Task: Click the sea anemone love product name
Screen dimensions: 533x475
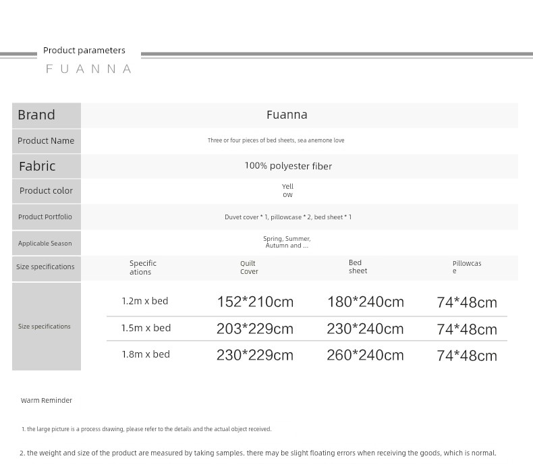Action: (275, 140)
